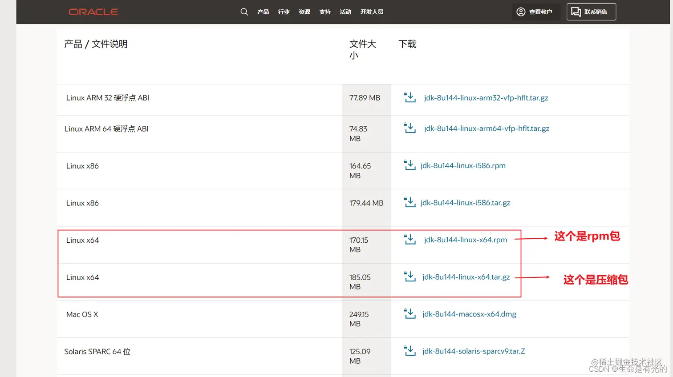The image size is (673, 377).
Task: Open the 产品 menu
Action: pyautogui.click(x=263, y=12)
